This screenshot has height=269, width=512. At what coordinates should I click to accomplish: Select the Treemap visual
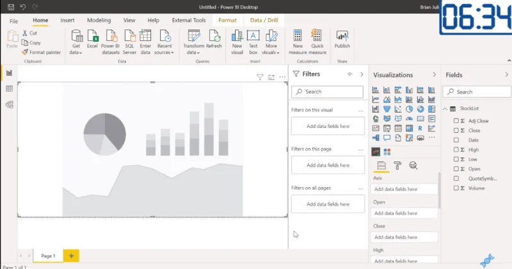[x=431, y=109]
